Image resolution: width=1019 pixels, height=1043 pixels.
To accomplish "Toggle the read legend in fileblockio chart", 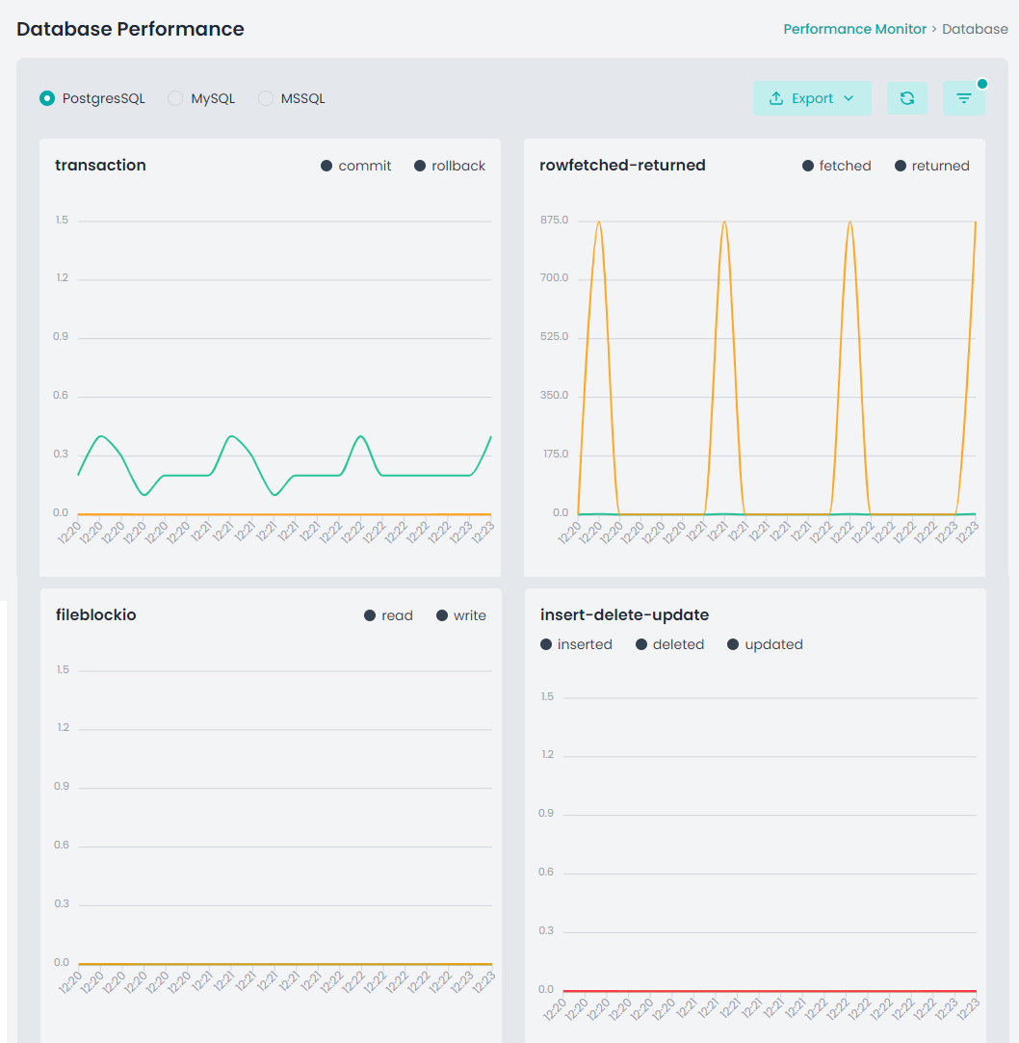I will pos(388,615).
